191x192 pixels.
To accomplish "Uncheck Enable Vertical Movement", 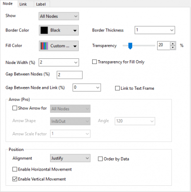I will point(15,179).
